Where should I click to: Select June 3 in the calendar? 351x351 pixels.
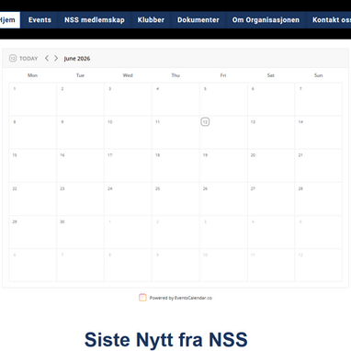pyautogui.click(x=128, y=99)
